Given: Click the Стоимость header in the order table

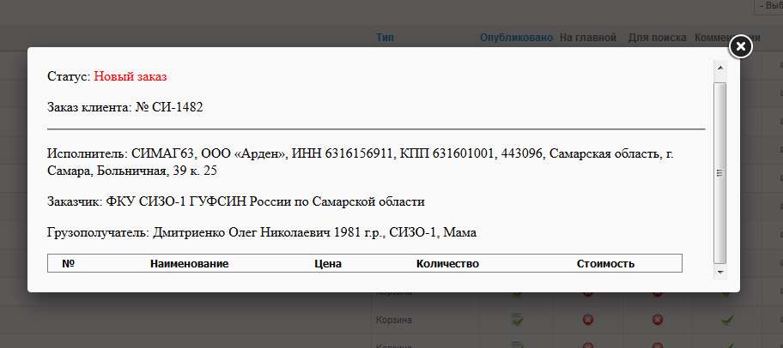Looking at the screenshot, I should (605, 263).
